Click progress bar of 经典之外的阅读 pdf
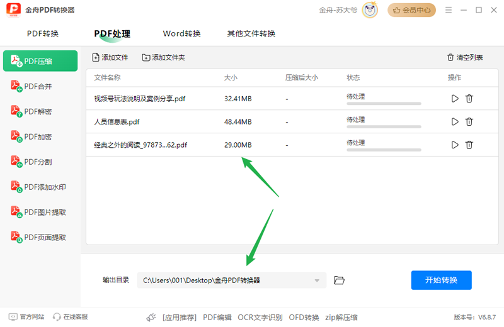The image size is (504, 327). [x=384, y=150]
